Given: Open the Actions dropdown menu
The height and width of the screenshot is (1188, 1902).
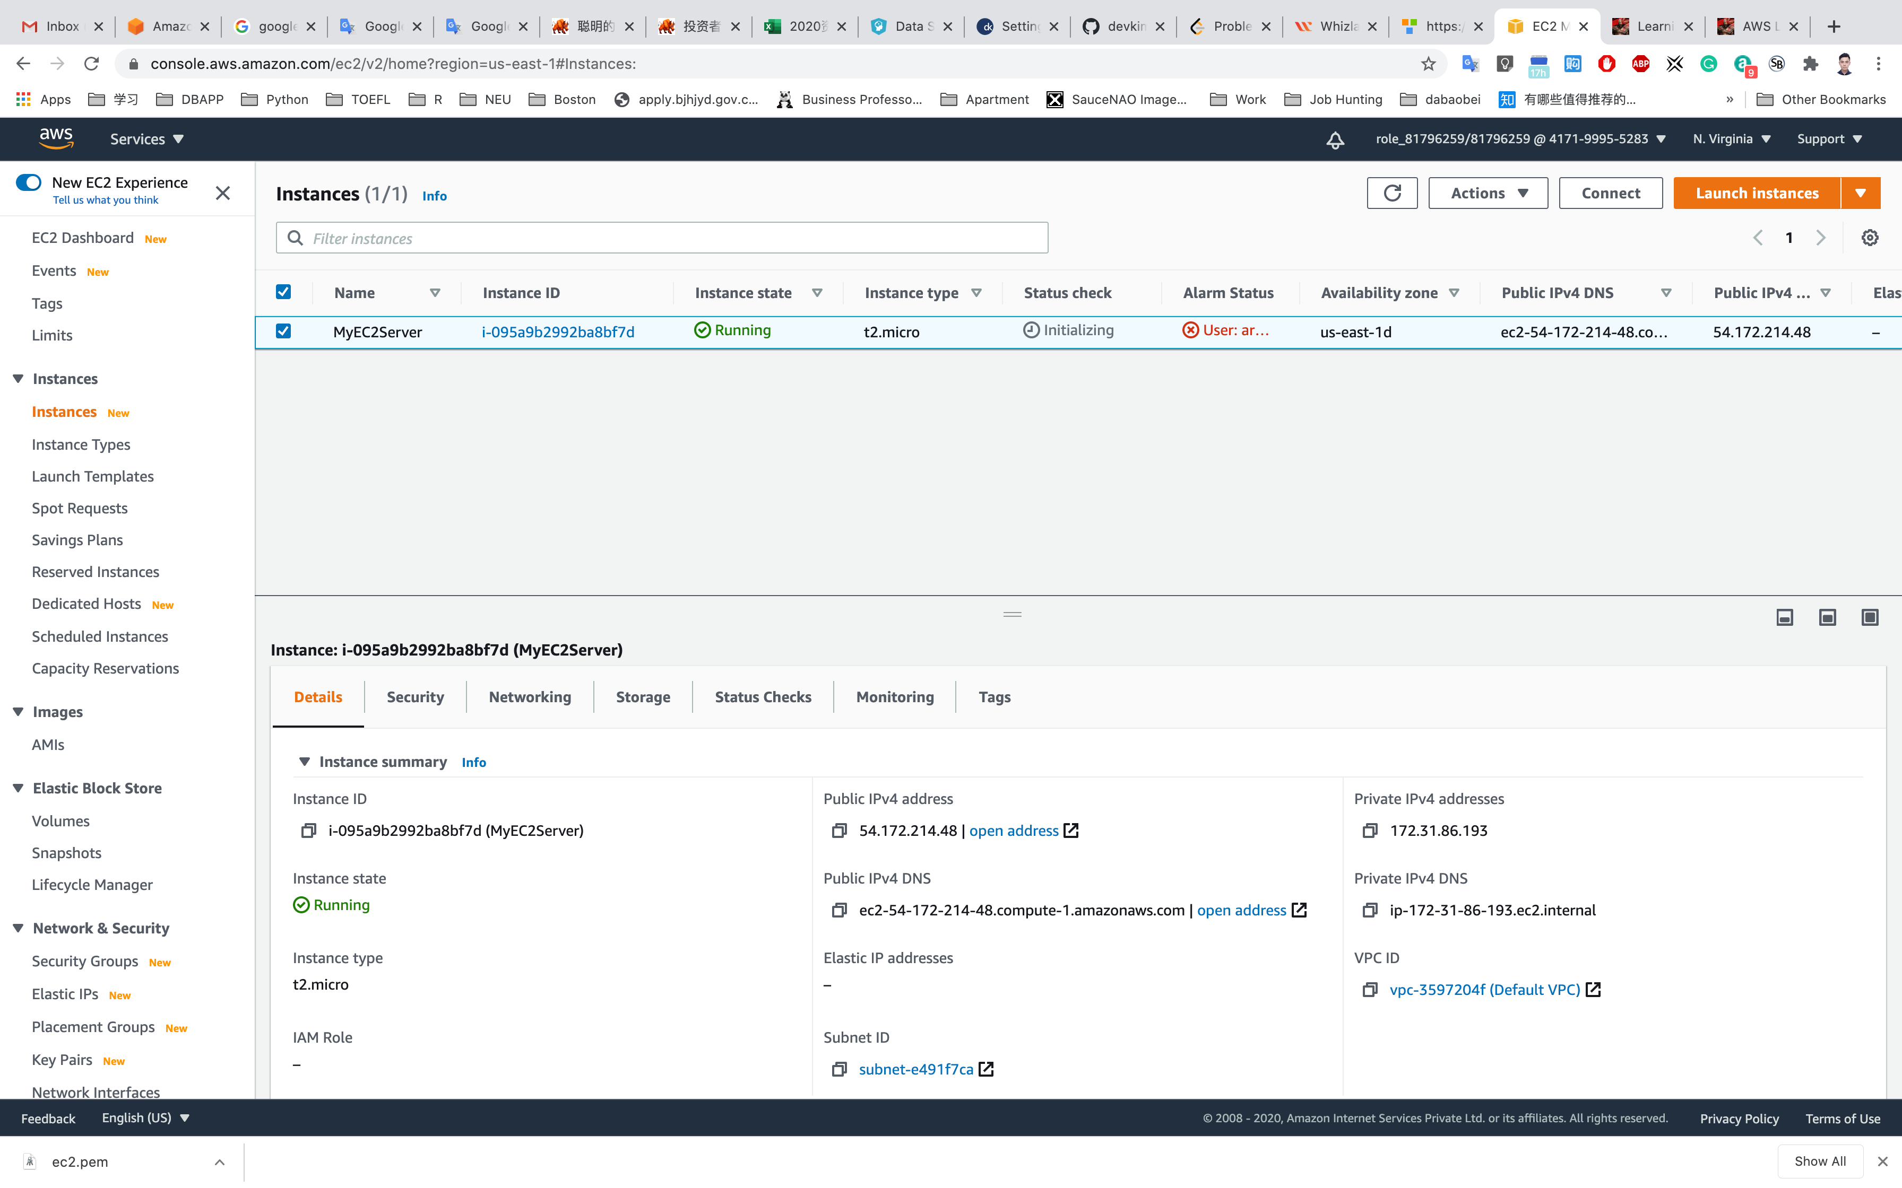Looking at the screenshot, I should pos(1488,193).
